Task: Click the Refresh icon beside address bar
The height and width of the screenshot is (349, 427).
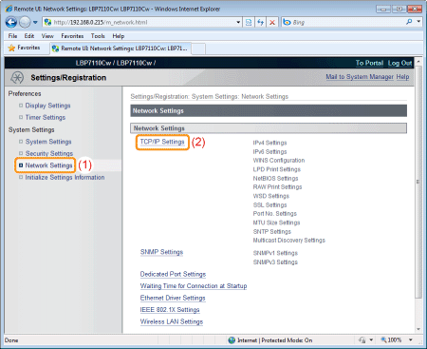Action: pyautogui.click(x=260, y=22)
